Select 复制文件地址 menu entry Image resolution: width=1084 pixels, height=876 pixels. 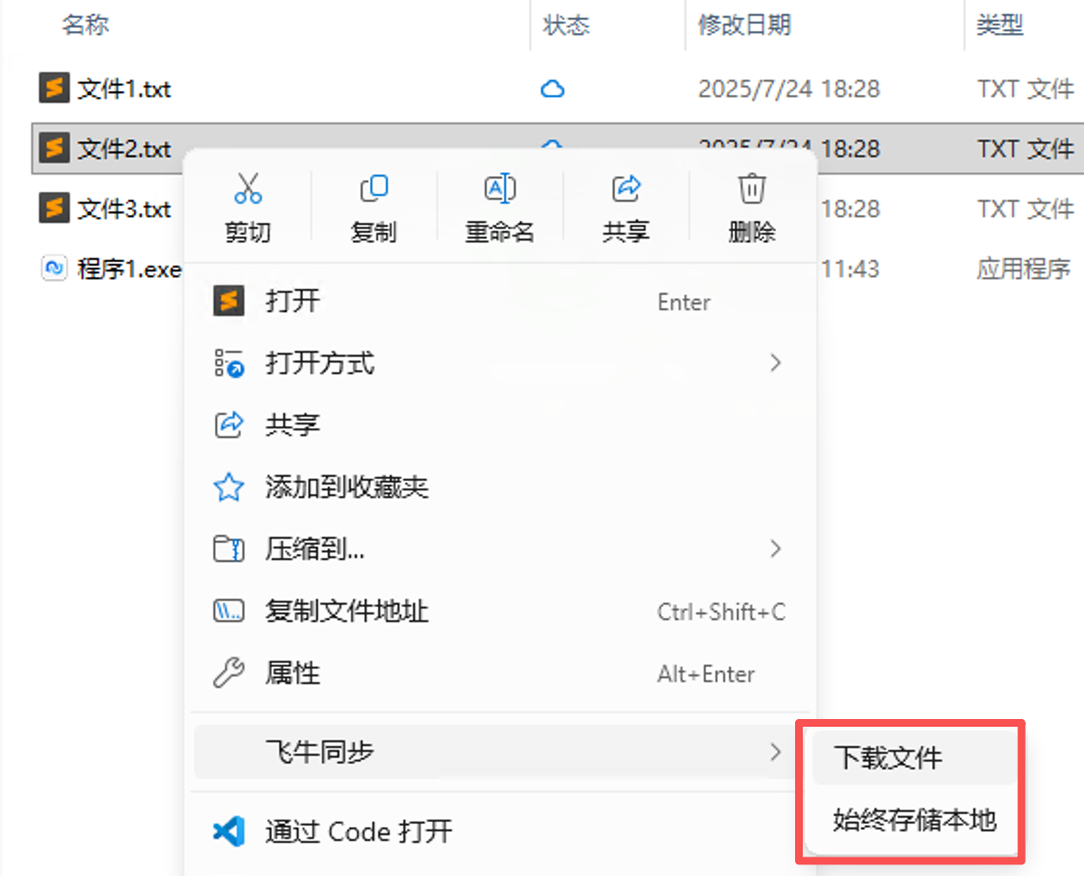pyautogui.click(x=500, y=610)
